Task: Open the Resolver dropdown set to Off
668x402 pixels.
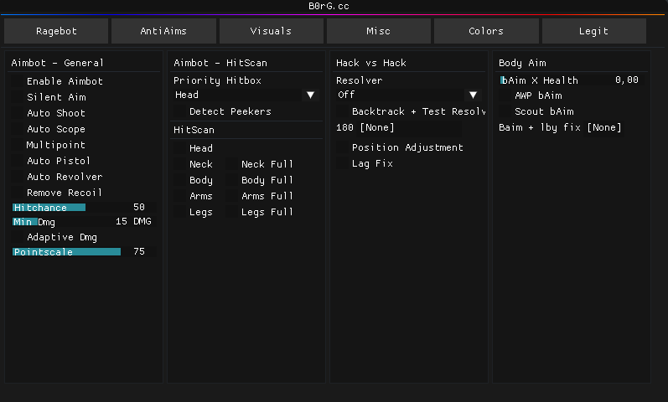Action: (x=407, y=95)
